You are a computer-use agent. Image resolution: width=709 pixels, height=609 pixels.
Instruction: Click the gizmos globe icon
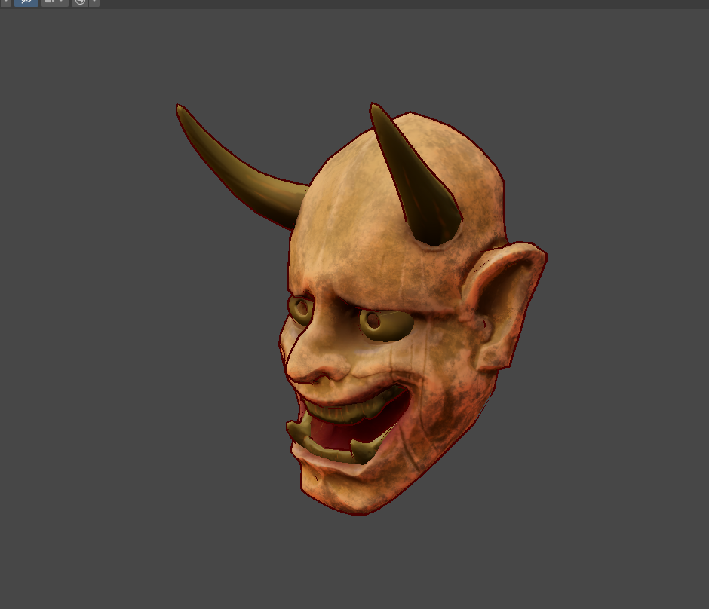(80, 2)
